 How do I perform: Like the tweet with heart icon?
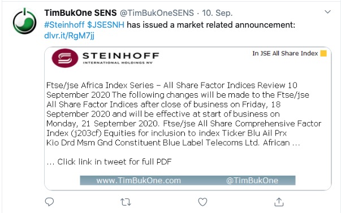(202, 202)
